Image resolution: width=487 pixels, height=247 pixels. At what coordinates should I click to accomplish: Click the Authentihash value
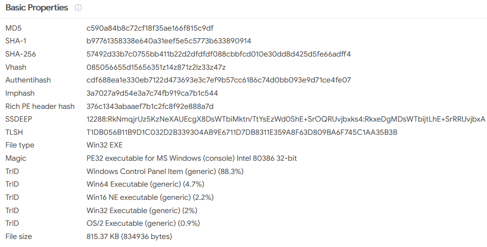[219, 80]
